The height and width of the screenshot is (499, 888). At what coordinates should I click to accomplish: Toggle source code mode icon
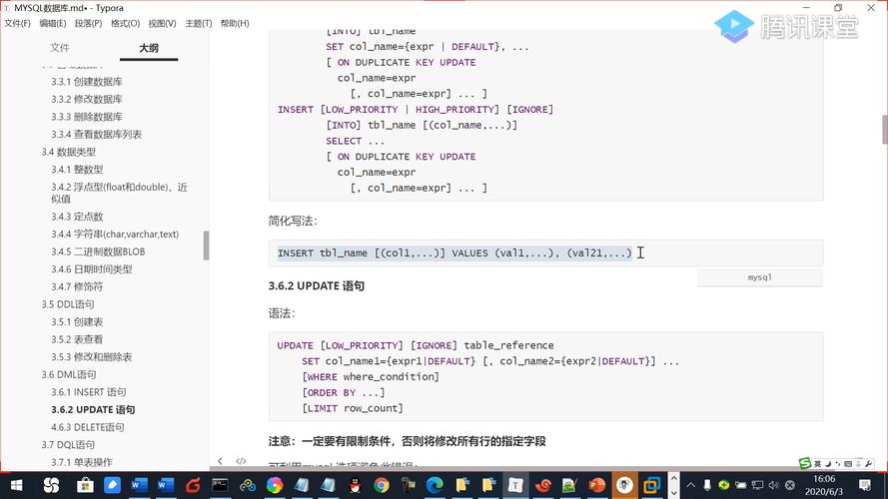[241, 461]
